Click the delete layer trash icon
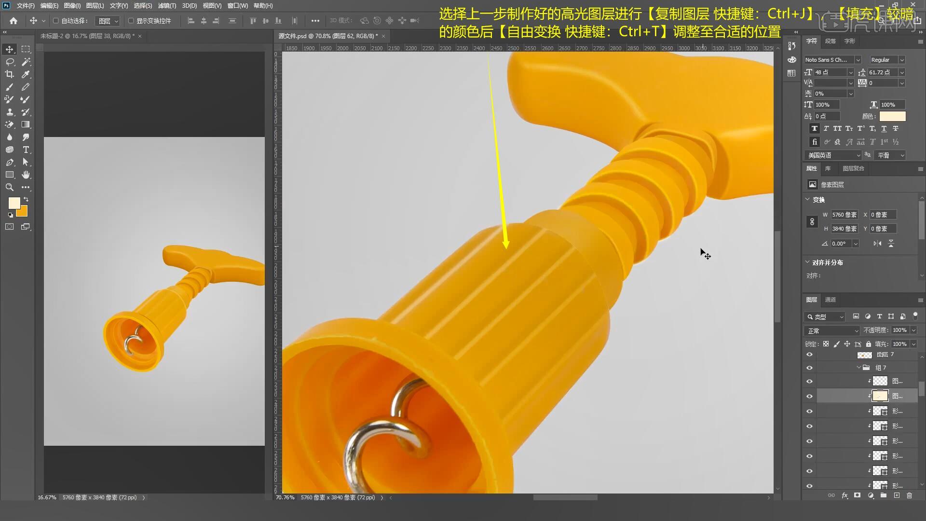The width and height of the screenshot is (926, 521). click(x=909, y=495)
